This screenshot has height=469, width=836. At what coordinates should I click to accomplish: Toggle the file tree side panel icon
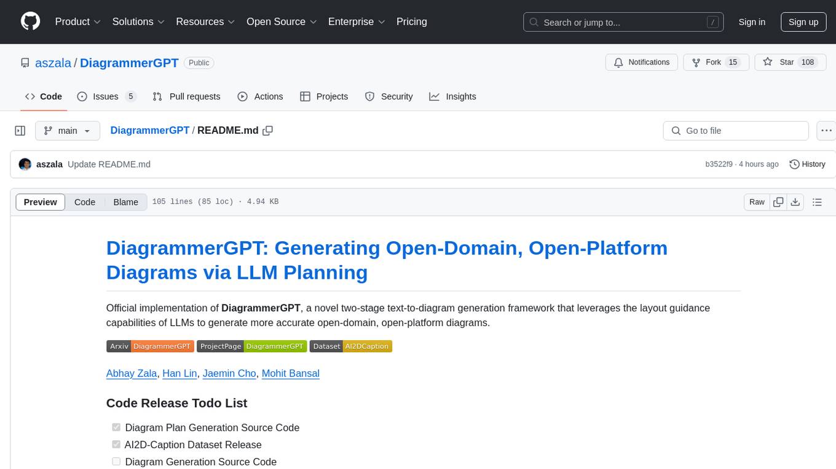click(20, 131)
